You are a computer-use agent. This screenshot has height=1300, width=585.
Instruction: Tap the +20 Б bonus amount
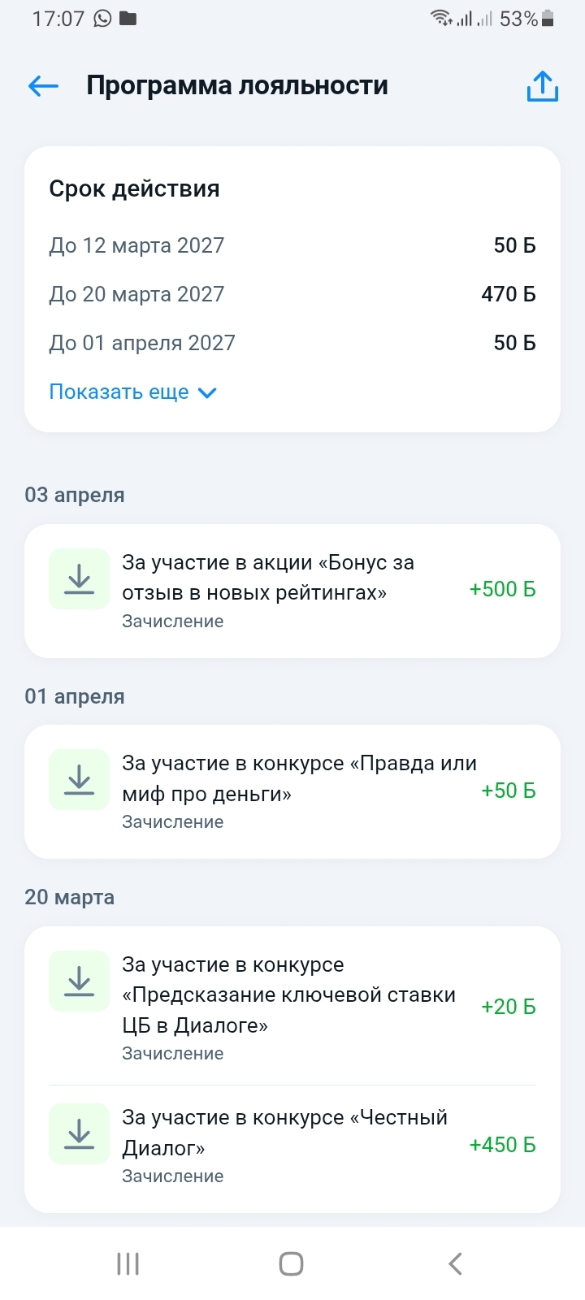509,1007
